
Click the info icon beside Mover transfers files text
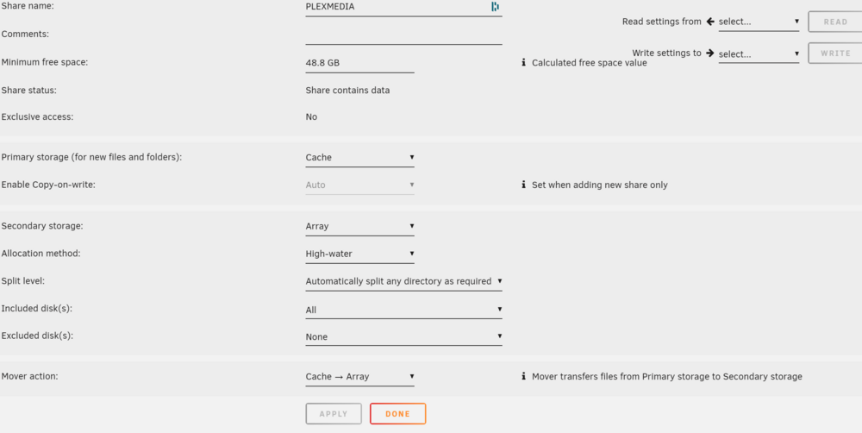click(523, 376)
